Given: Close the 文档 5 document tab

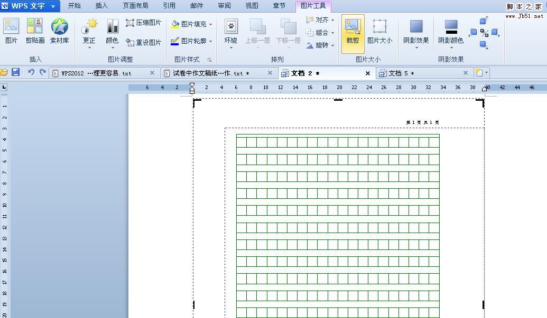Looking at the screenshot, I should click(x=466, y=73).
